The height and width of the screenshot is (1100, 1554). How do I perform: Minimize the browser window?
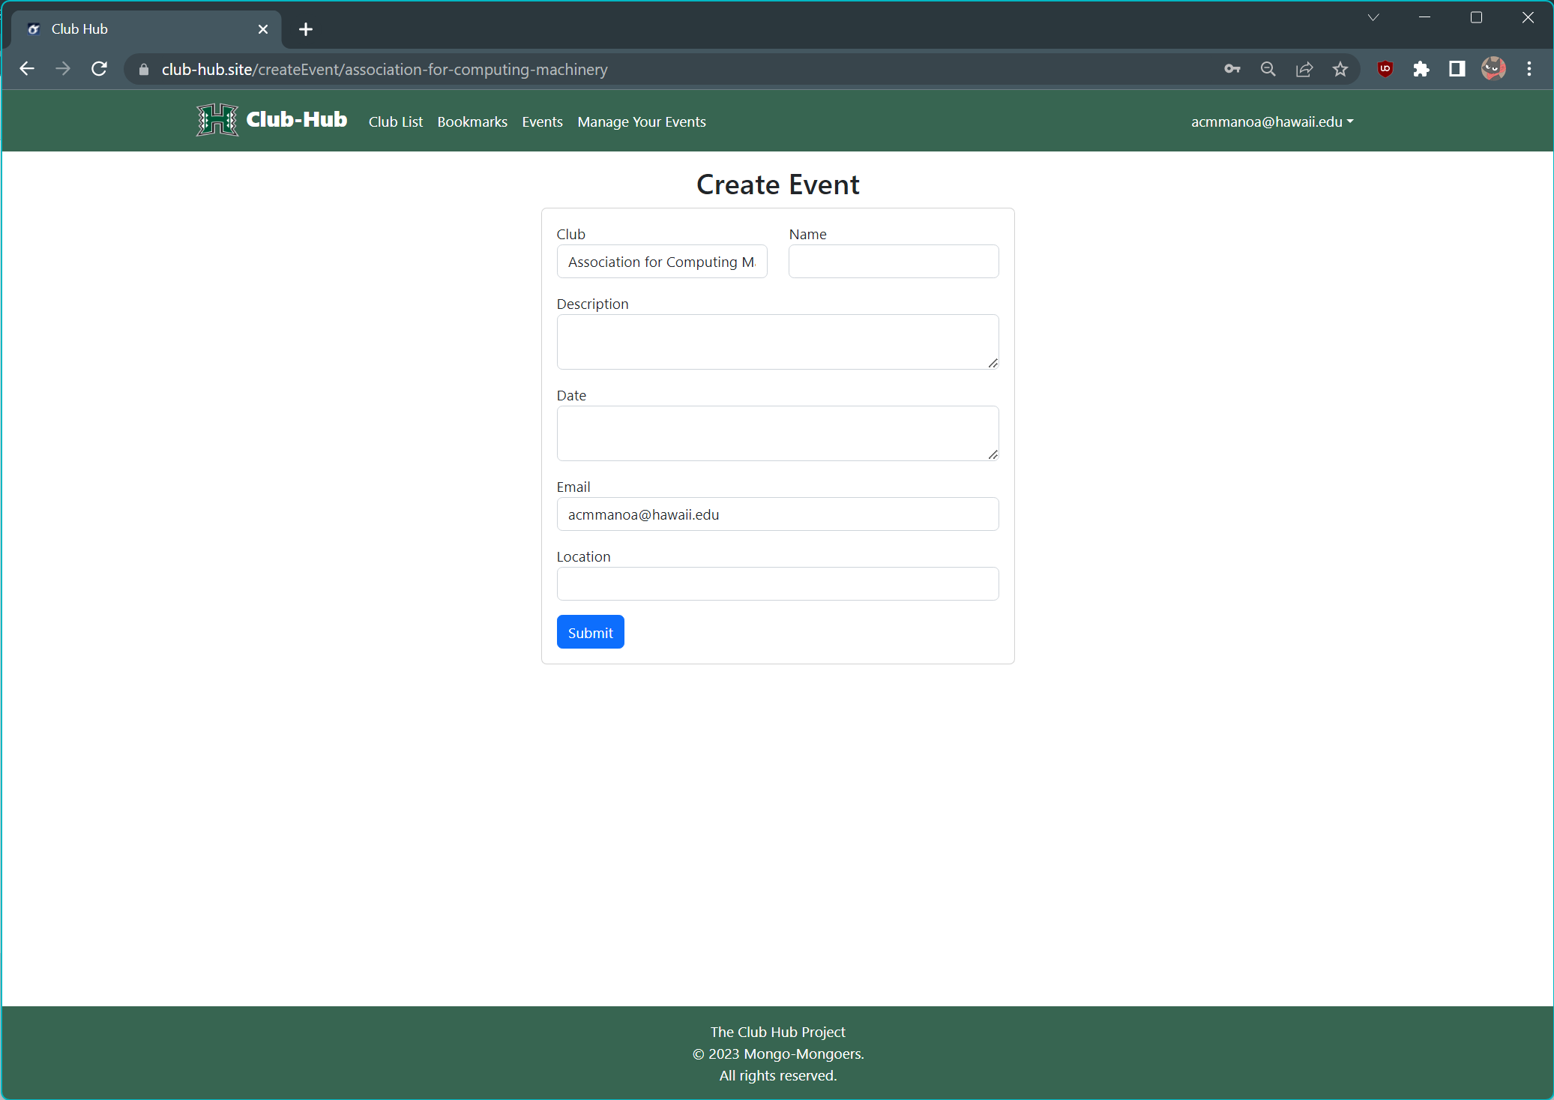click(1424, 17)
